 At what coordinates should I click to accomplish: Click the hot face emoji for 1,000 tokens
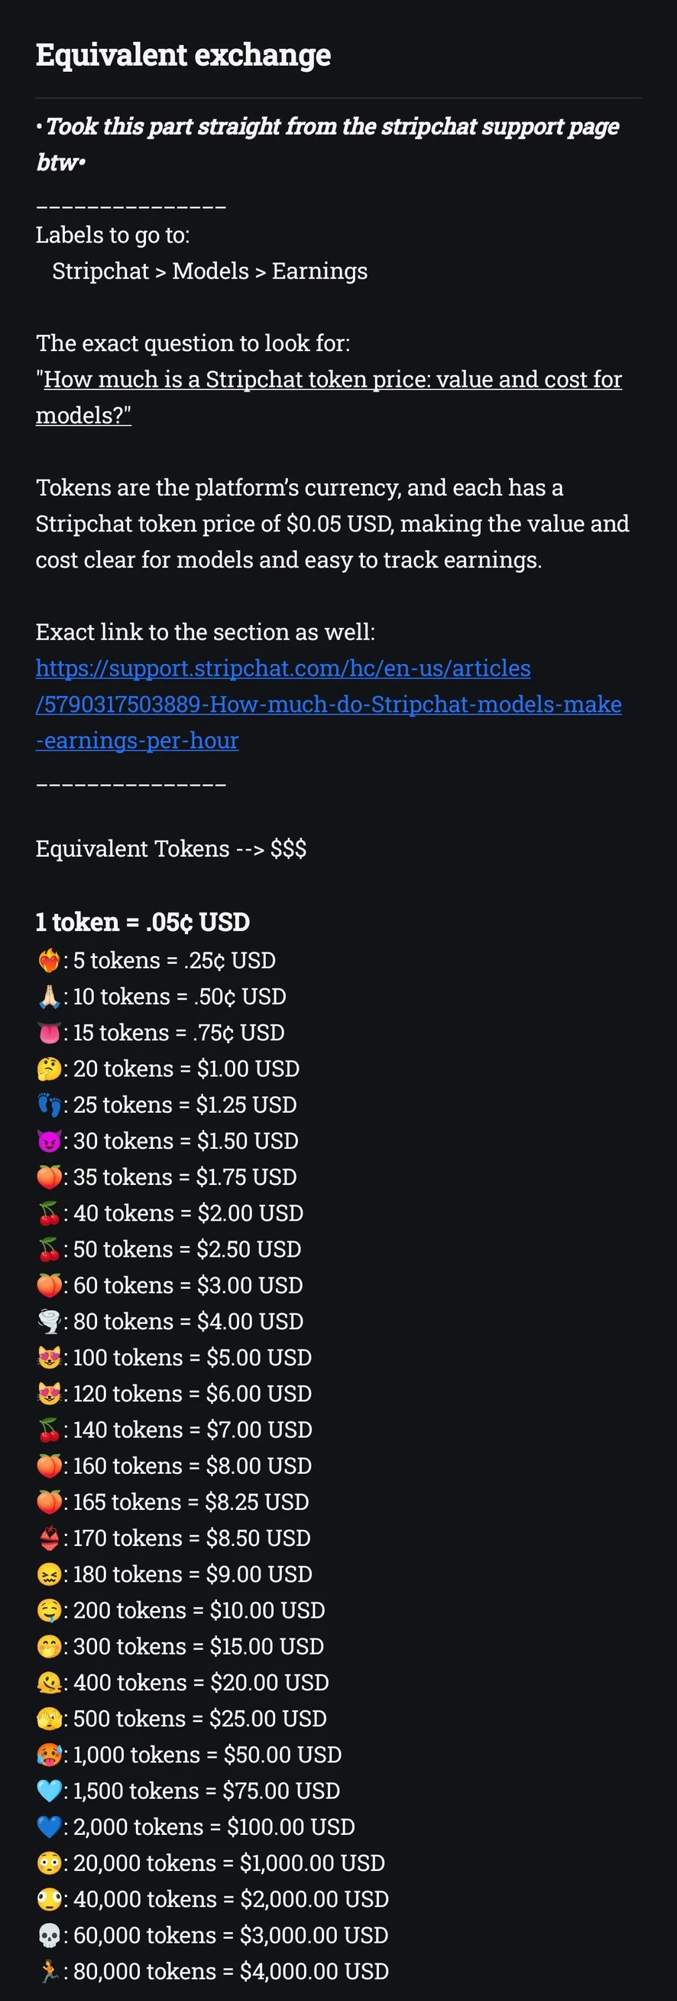(49, 1755)
